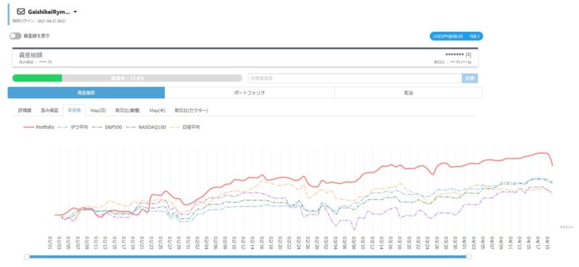The height and width of the screenshot is (267, 579).
Task: Open the 評価額 sub-tab
Action: coord(25,110)
